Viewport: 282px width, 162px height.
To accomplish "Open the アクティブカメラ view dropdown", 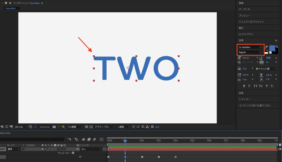I will tap(105, 127).
